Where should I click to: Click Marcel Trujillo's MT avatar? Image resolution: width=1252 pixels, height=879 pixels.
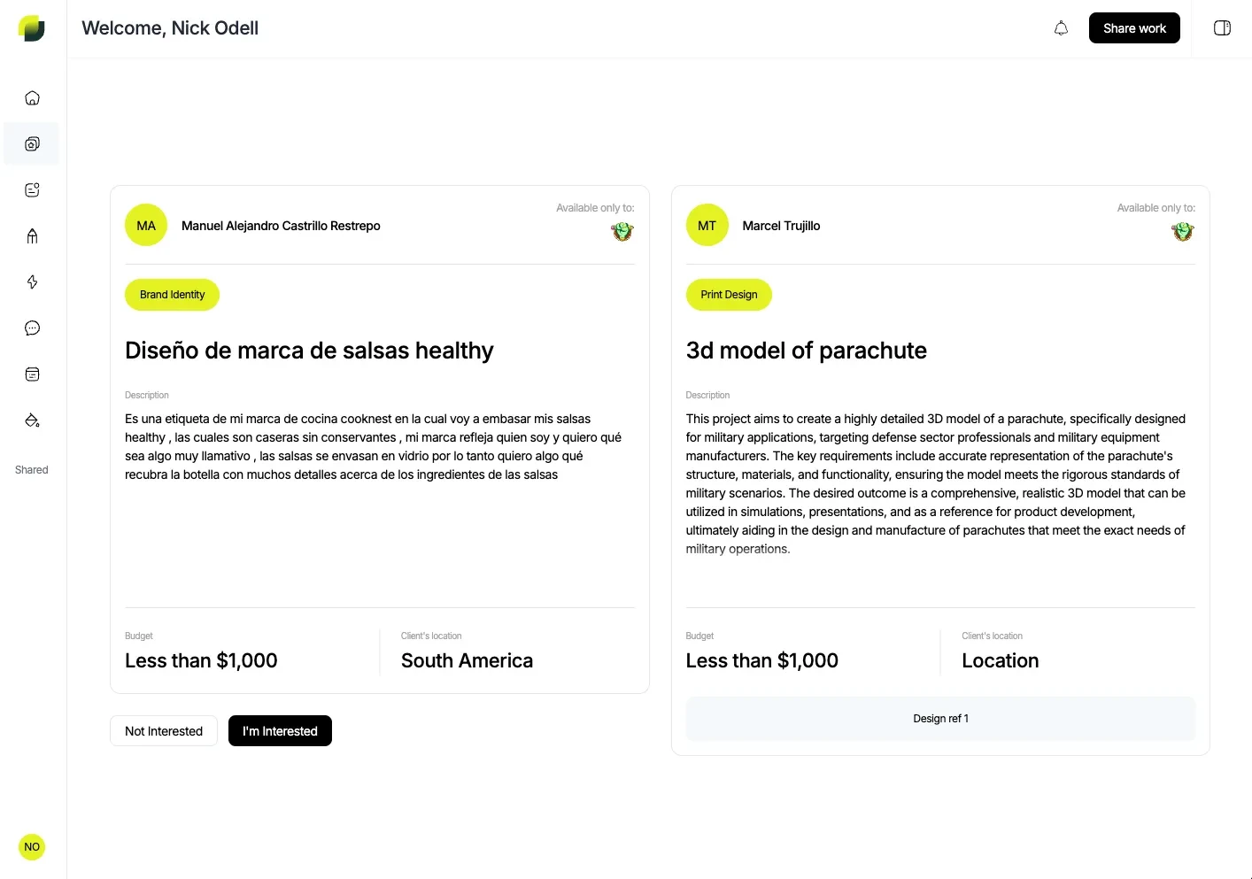707,225
